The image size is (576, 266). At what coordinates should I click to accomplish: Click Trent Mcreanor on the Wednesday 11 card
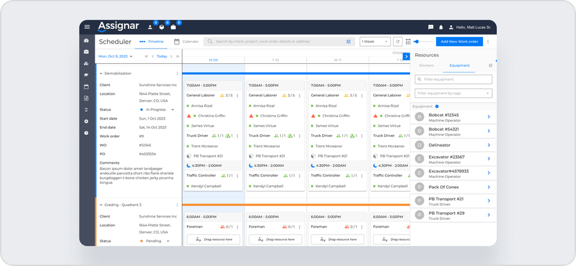coord(331,146)
